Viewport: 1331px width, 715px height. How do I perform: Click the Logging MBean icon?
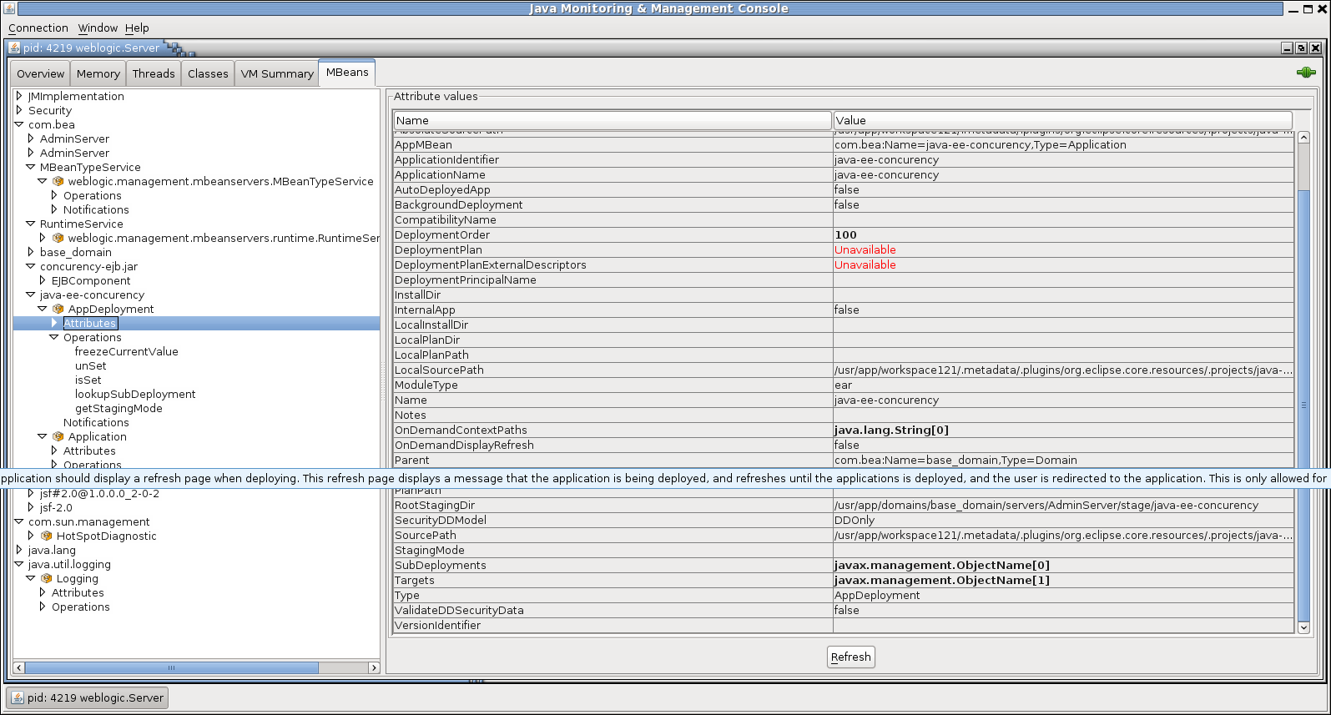pos(46,578)
